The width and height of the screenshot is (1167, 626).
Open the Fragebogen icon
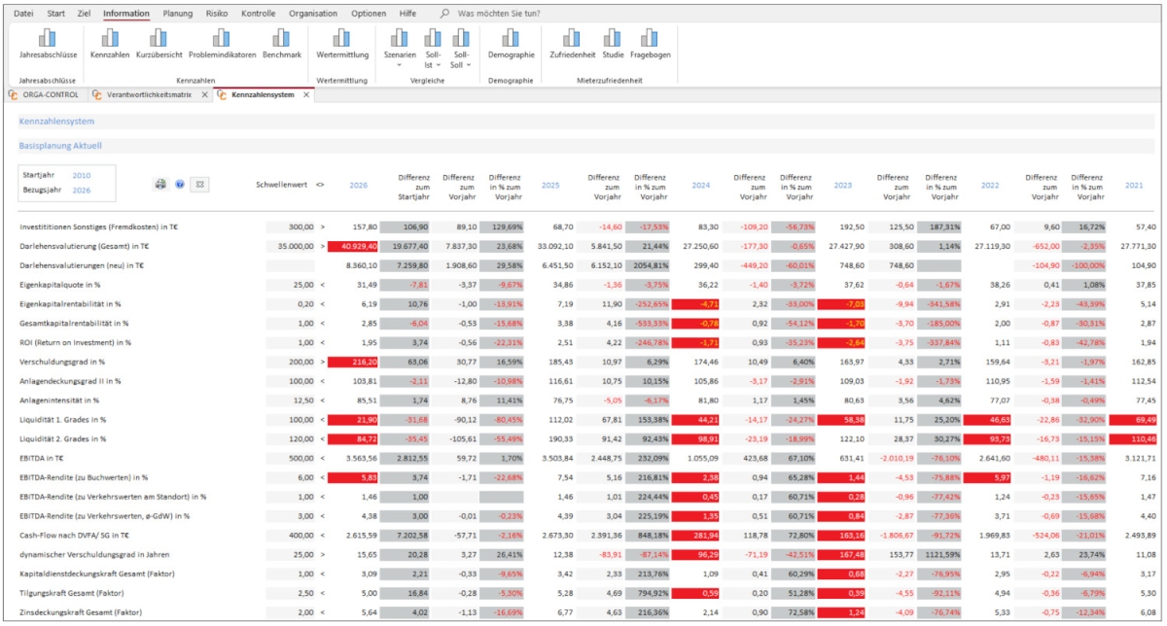point(650,39)
